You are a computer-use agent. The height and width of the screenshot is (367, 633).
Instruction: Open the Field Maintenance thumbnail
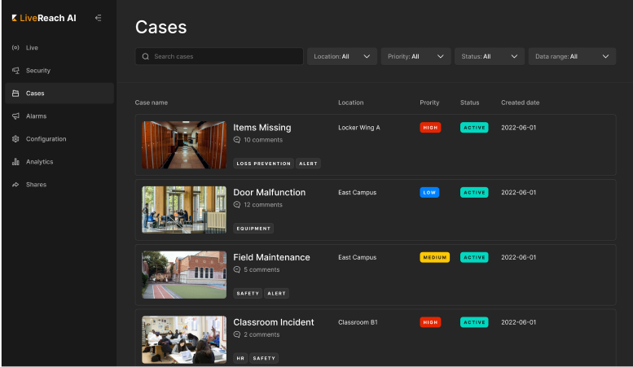184,275
